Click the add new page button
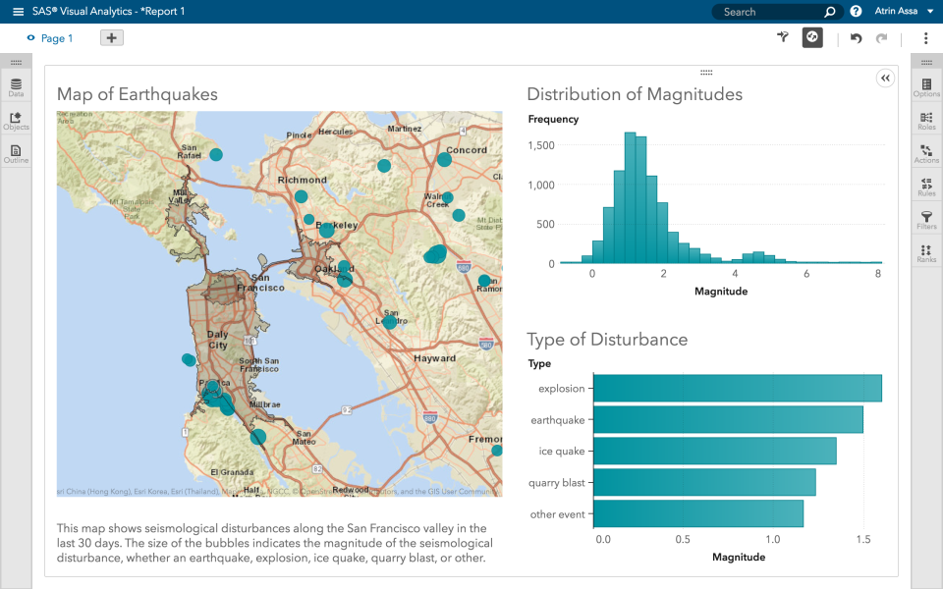 [x=111, y=36]
